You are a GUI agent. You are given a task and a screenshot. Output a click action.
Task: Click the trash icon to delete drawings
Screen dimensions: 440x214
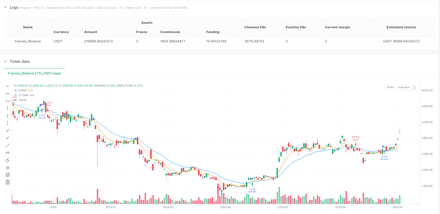[8, 182]
